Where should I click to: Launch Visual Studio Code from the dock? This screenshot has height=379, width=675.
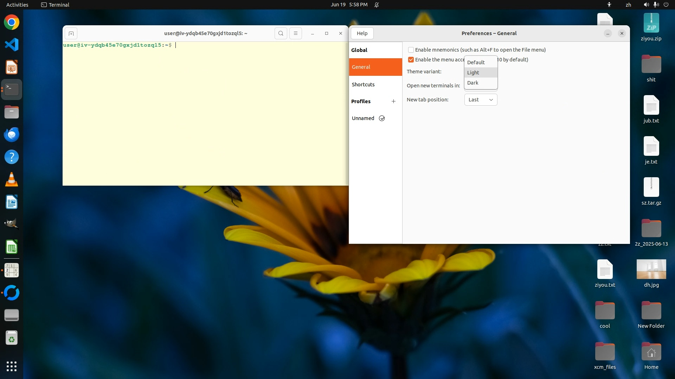[x=12, y=45]
